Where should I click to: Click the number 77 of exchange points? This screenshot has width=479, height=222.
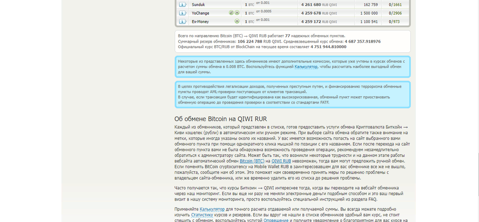287,36
